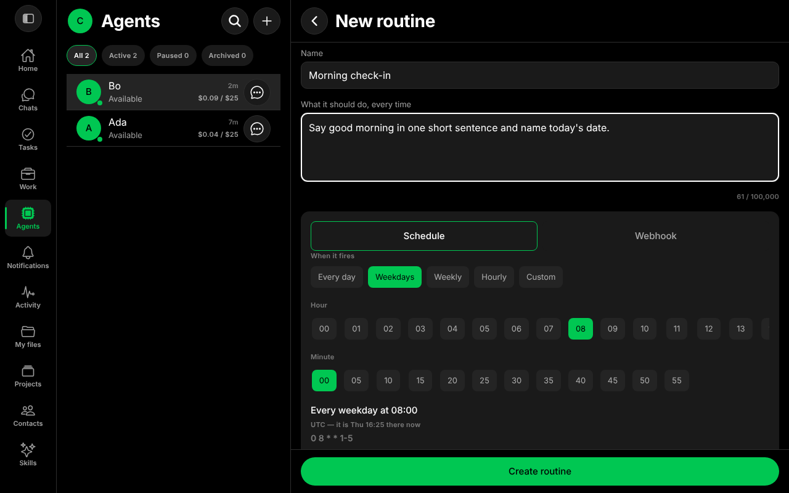Image resolution: width=789 pixels, height=493 pixels.
Task: Pick minute 30
Action: click(x=517, y=381)
